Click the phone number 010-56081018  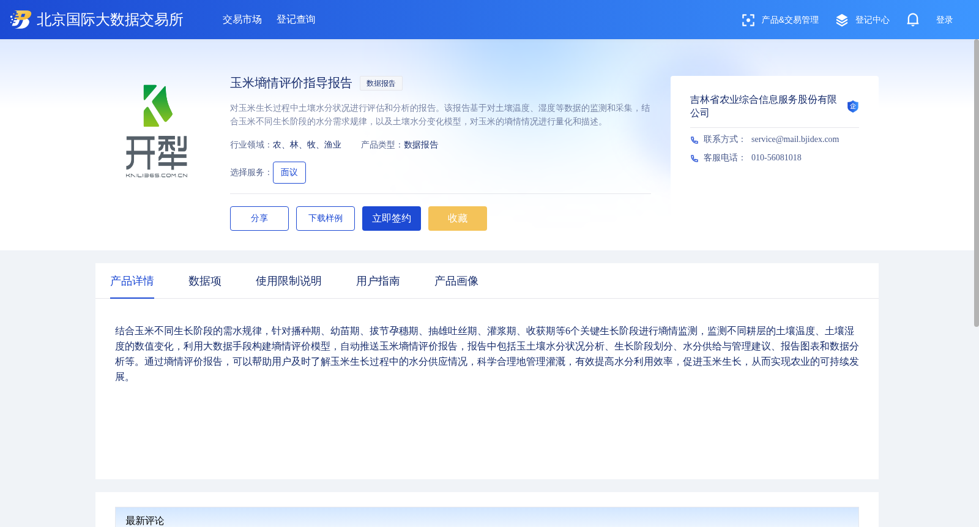coord(776,158)
